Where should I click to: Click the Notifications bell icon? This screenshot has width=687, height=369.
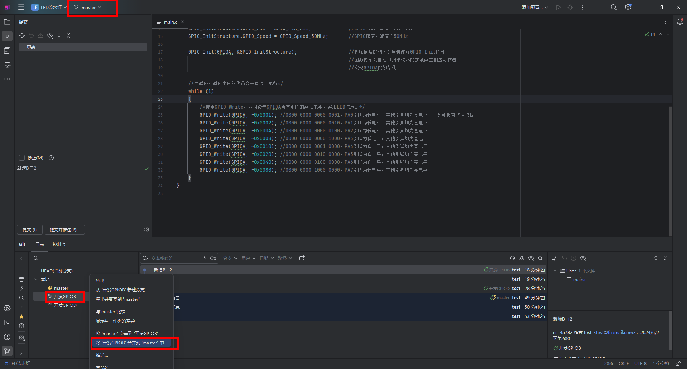[x=679, y=22]
